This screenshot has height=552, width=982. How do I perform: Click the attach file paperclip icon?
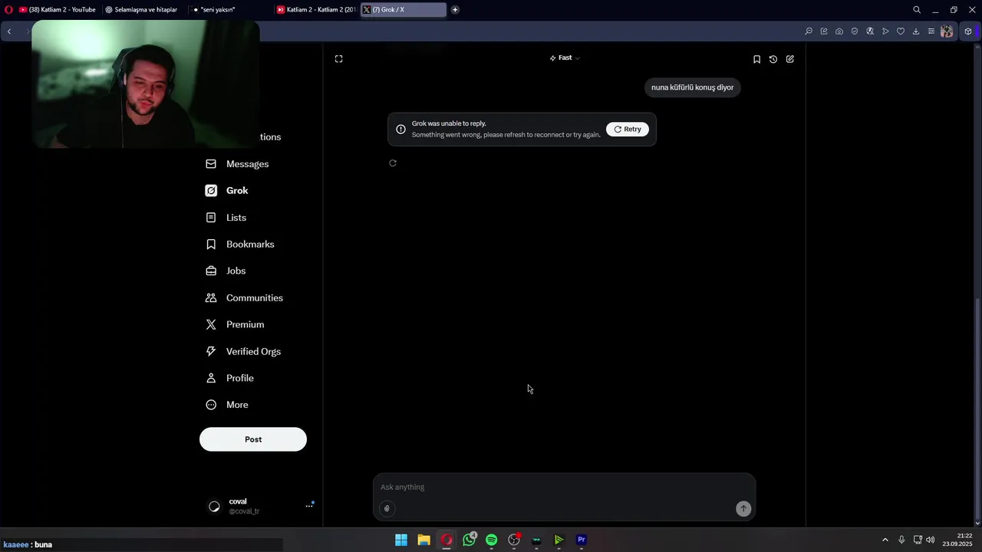click(x=387, y=508)
